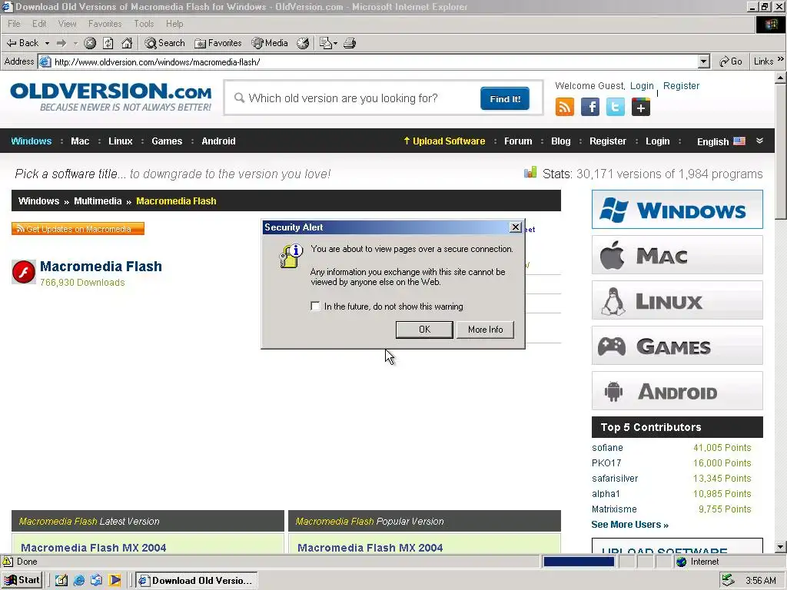
Task: Click the address bar URL field
Action: pos(374,61)
